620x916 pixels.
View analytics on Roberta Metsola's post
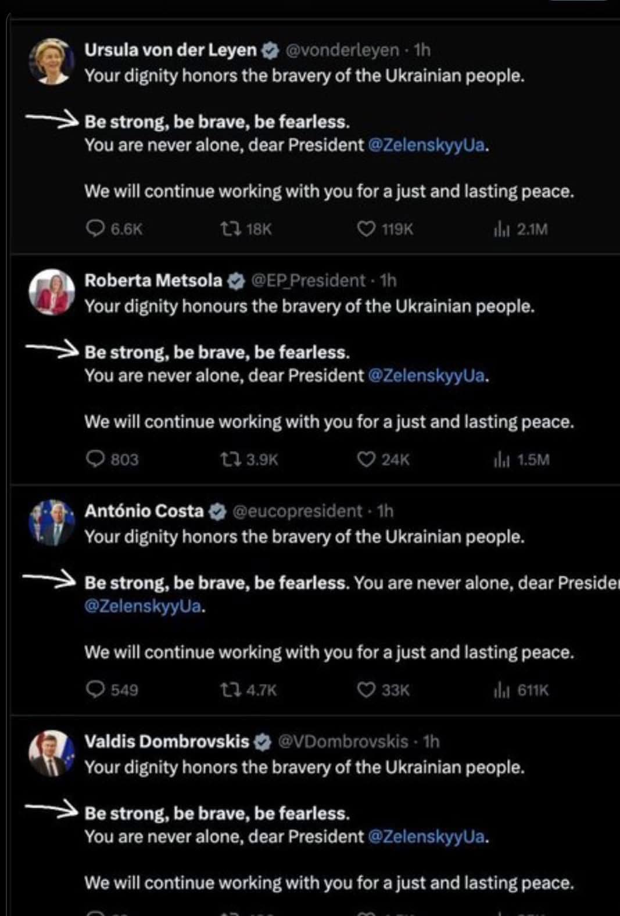[x=501, y=460]
